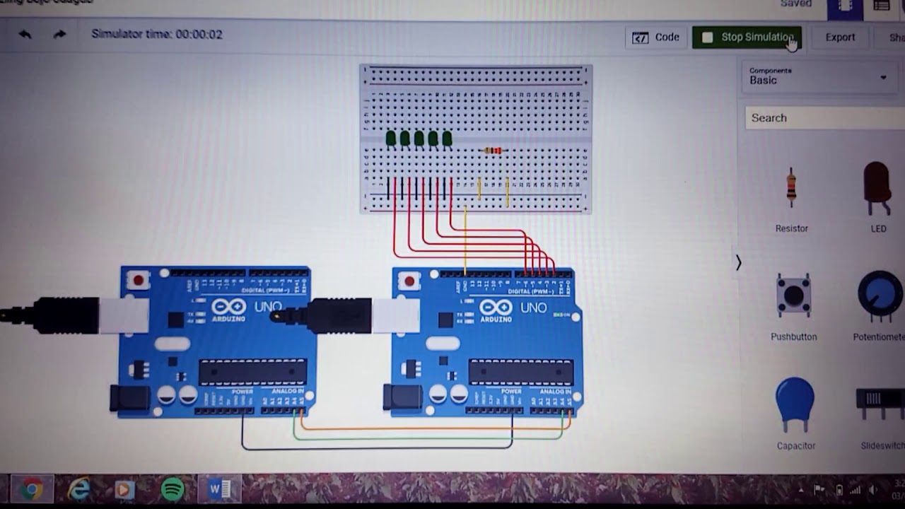
Task: Click the network signal tray icon
Action: (x=856, y=489)
